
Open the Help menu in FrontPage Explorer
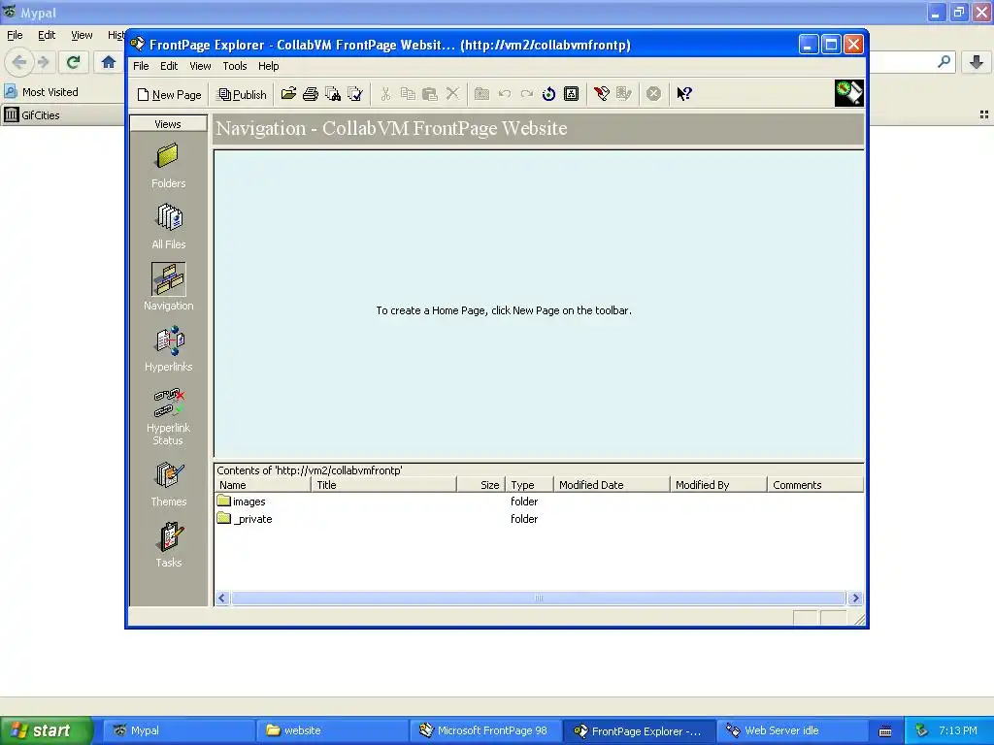pos(268,66)
